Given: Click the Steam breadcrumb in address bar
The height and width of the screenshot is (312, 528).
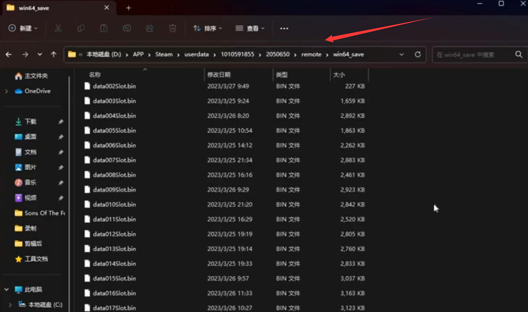Looking at the screenshot, I should pyautogui.click(x=164, y=54).
